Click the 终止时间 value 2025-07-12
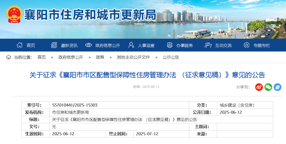This screenshot has width=286, height=144. 147,134
